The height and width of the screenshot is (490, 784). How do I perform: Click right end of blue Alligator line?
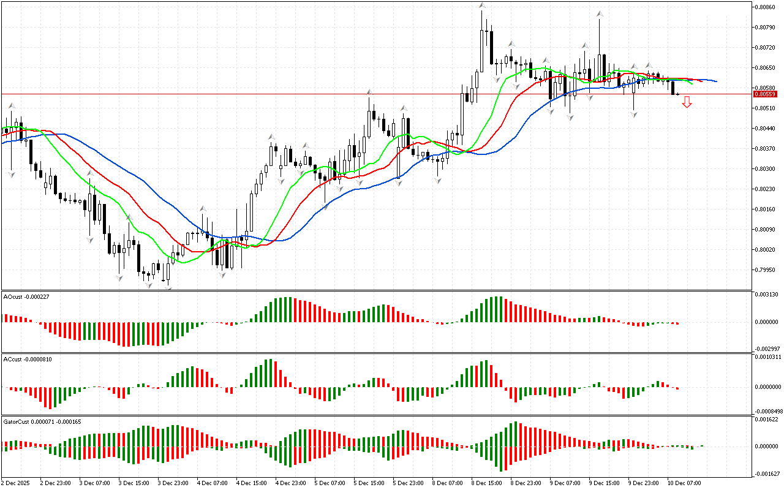tap(715, 81)
